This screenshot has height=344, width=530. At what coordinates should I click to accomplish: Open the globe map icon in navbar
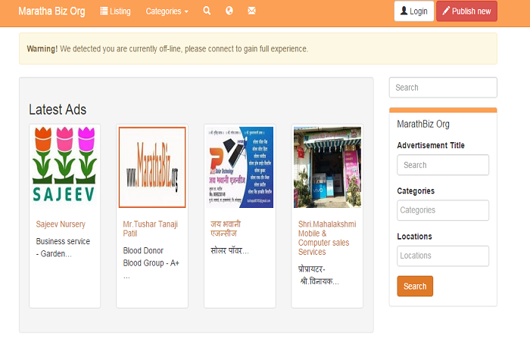tap(229, 11)
